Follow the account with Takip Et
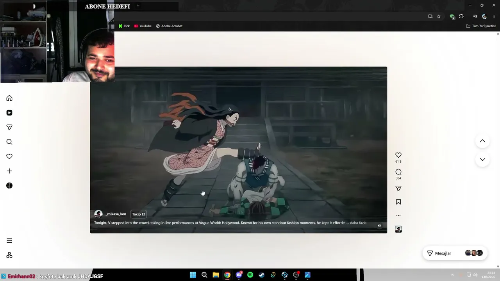This screenshot has height=281, width=500. tap(138, 214)
